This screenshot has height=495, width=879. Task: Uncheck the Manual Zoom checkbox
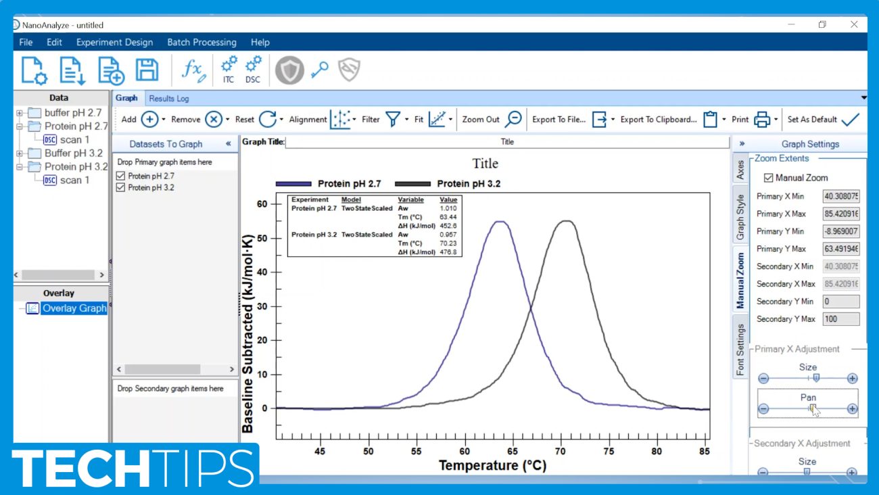coord(769,178)
